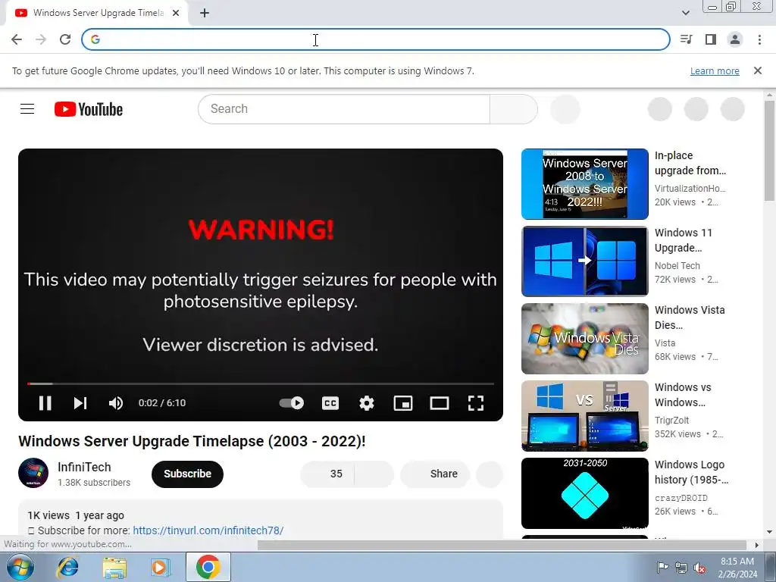Open the Windows 11 Upgrade video thumbnail
Screen dimensions: 776x582
coord(584,261)
